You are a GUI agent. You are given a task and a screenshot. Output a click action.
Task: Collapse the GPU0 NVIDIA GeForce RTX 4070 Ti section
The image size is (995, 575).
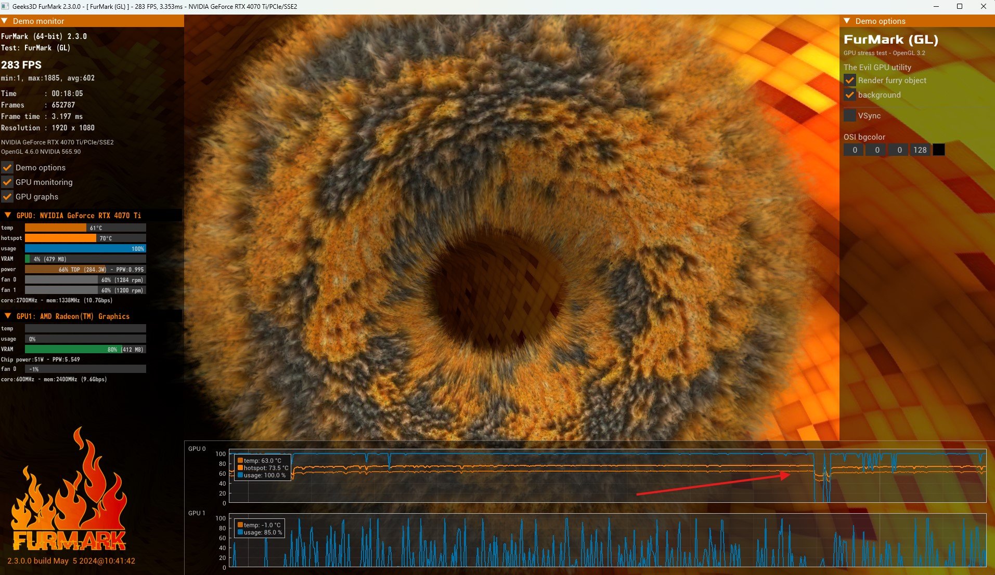pyautogui.click(x=8, y=215)
